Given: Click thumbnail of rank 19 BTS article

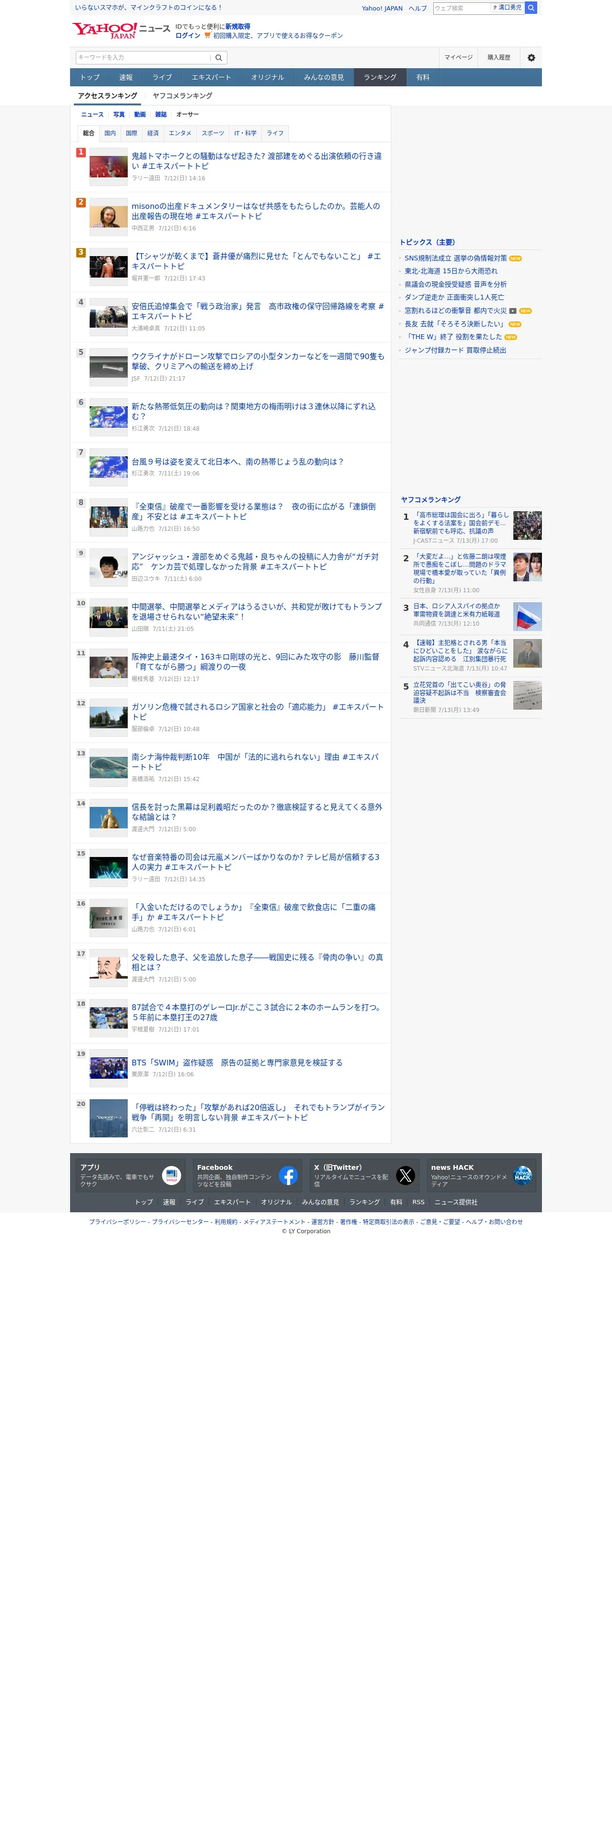Looking at the screenshot, I should [x=108, y=1068].
